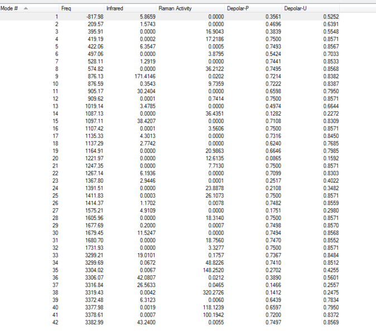Select frequency 3372.48 row
376x335 pixels.
170,300
